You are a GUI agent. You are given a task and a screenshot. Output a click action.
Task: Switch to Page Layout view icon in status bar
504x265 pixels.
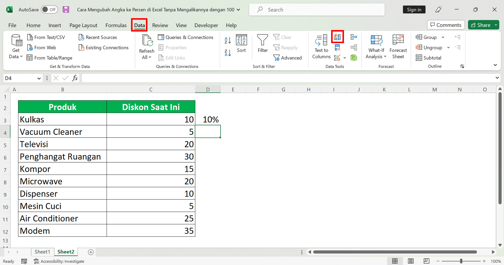(411, 261)
